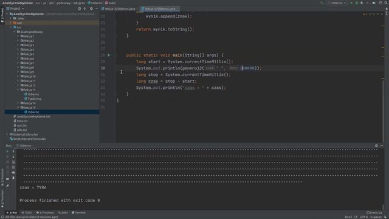Open Project panel settings gear
The width and height of the screenshot is (389, 219).
[91, 9]
